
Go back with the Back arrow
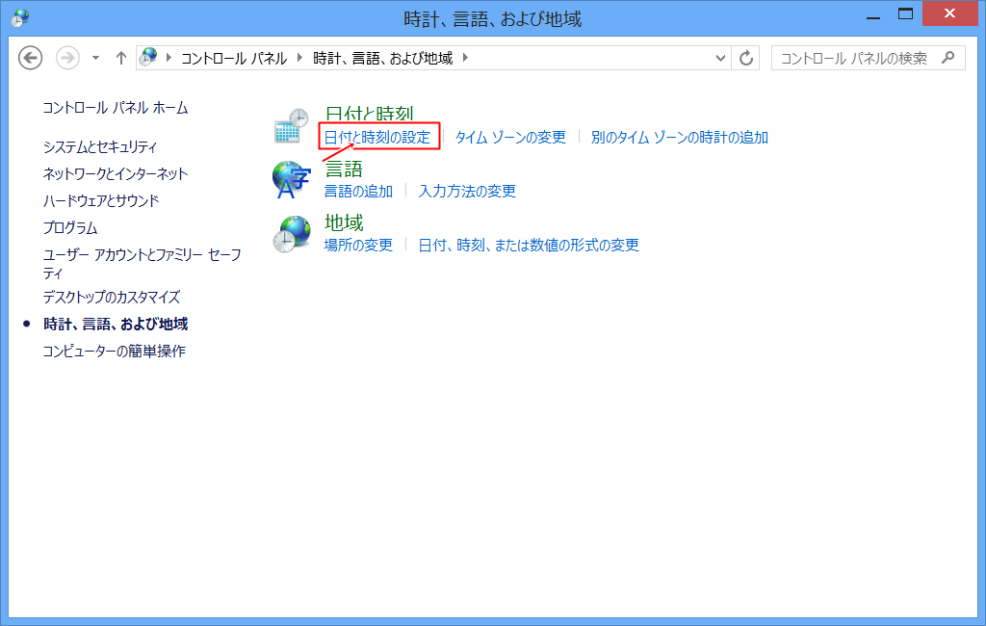tap(30, 58)
